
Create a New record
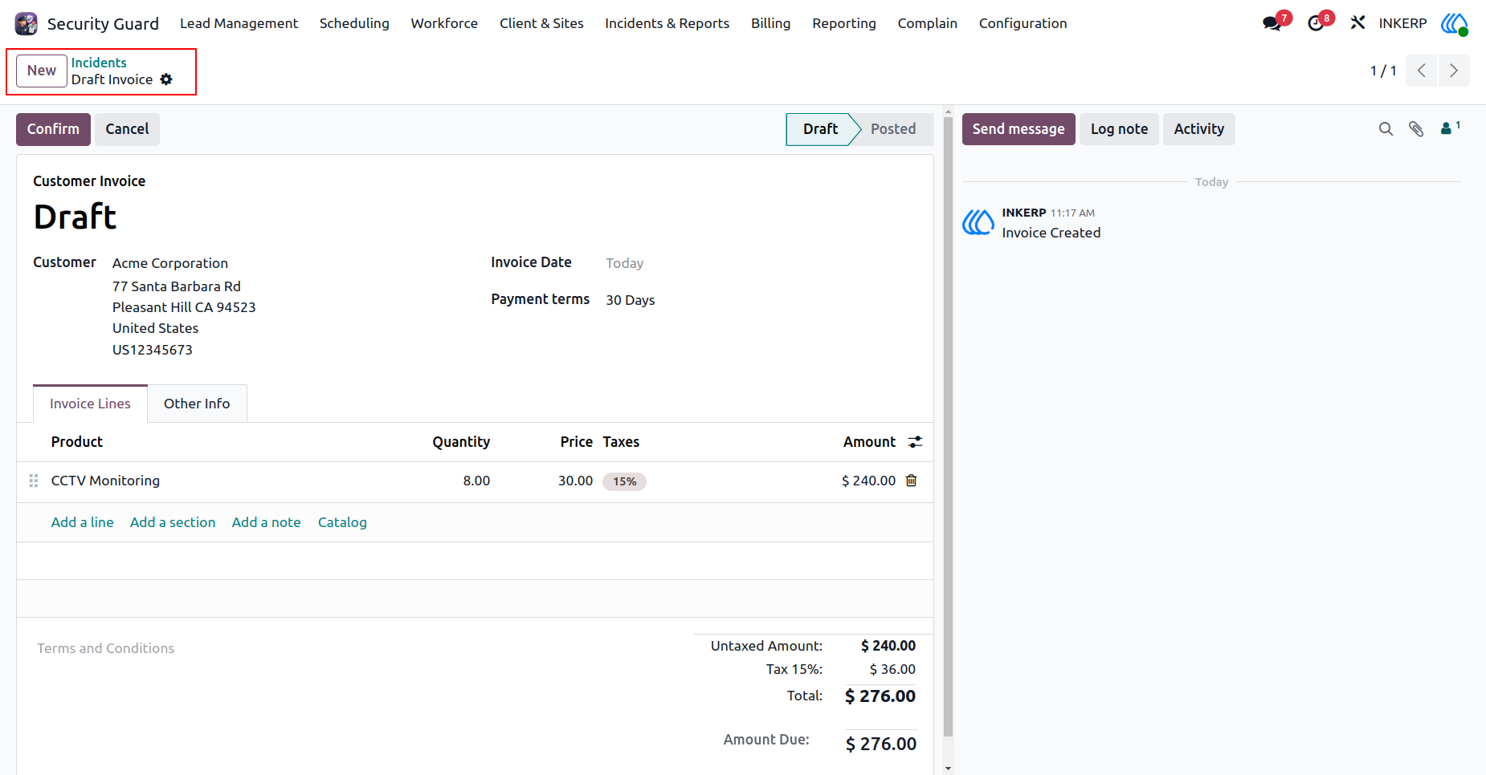click(42, 71)
